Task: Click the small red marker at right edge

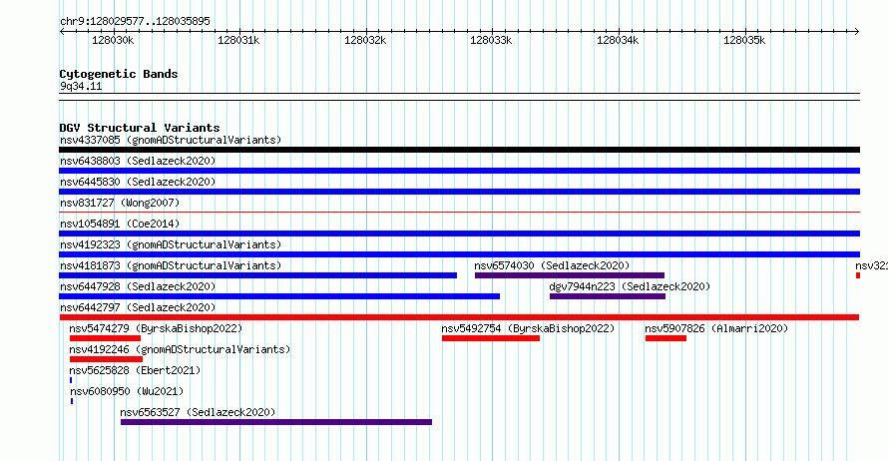Action: point(858,275)
